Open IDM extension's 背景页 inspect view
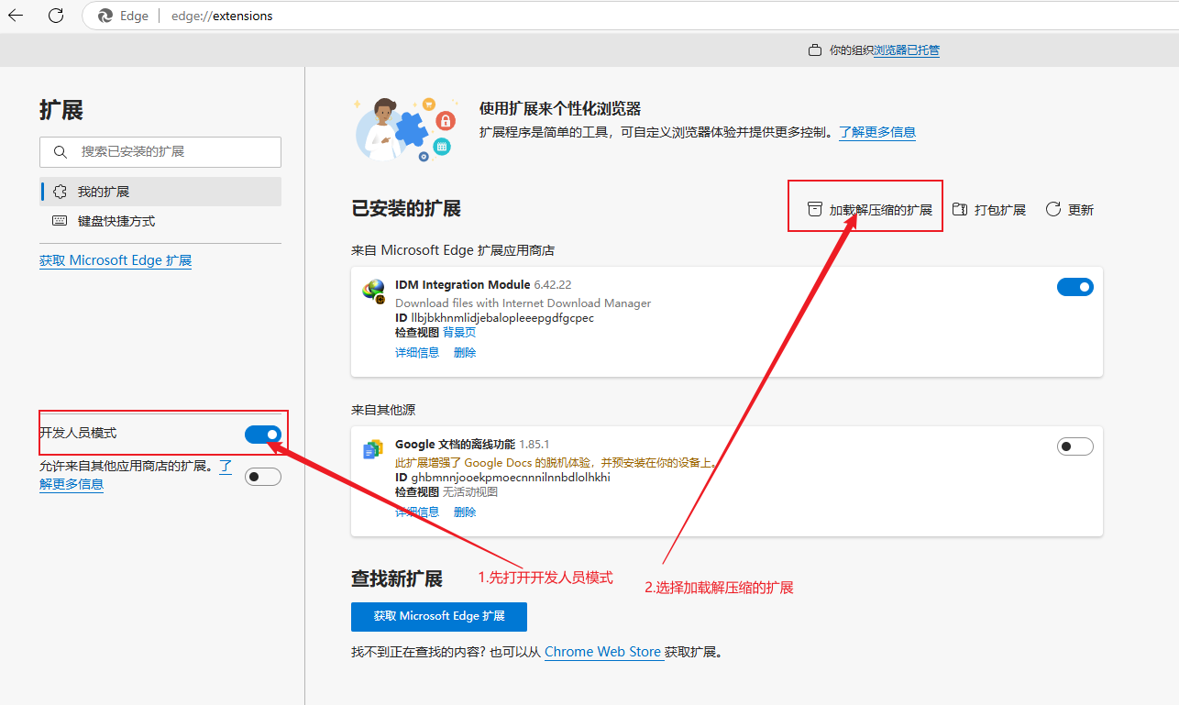Screen dimensions: 1179x705 pyautogui.click(x=459, y=333)
